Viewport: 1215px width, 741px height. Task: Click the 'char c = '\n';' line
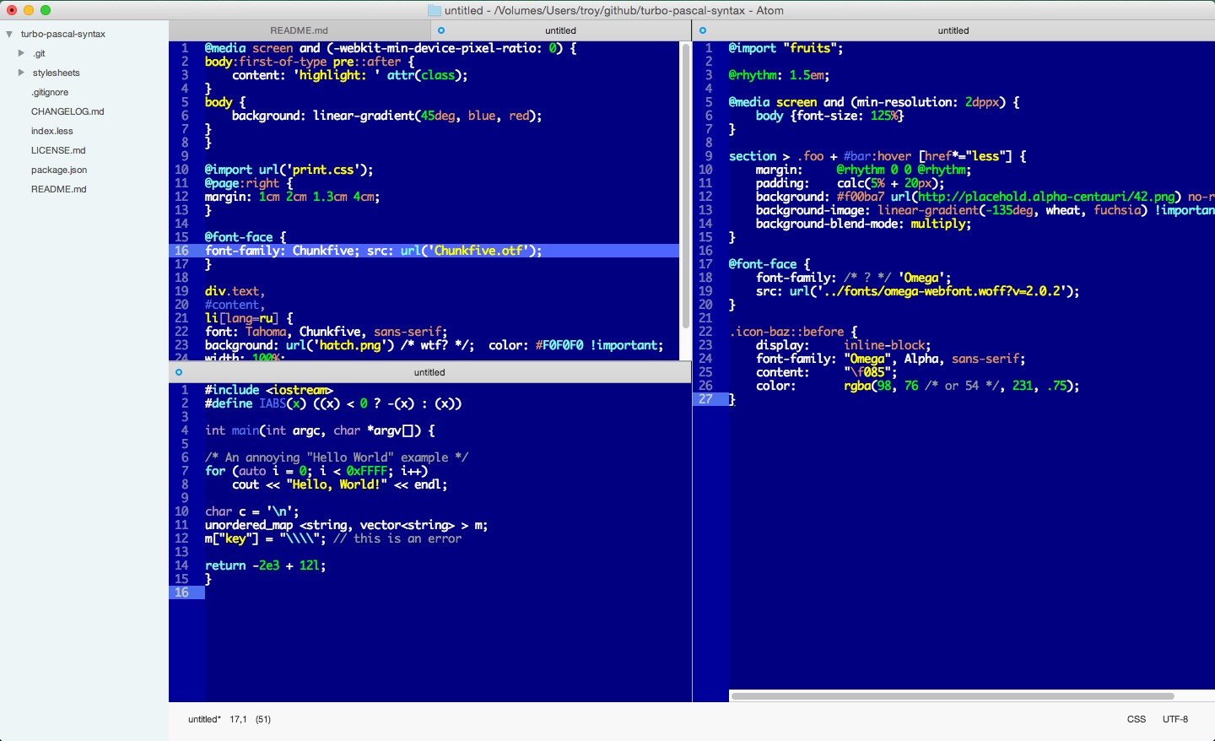(251, 511)
